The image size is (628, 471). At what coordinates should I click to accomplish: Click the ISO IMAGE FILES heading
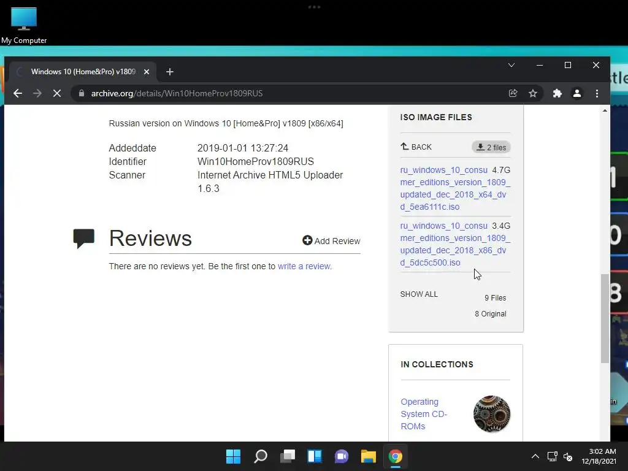(x=436, y=117)
